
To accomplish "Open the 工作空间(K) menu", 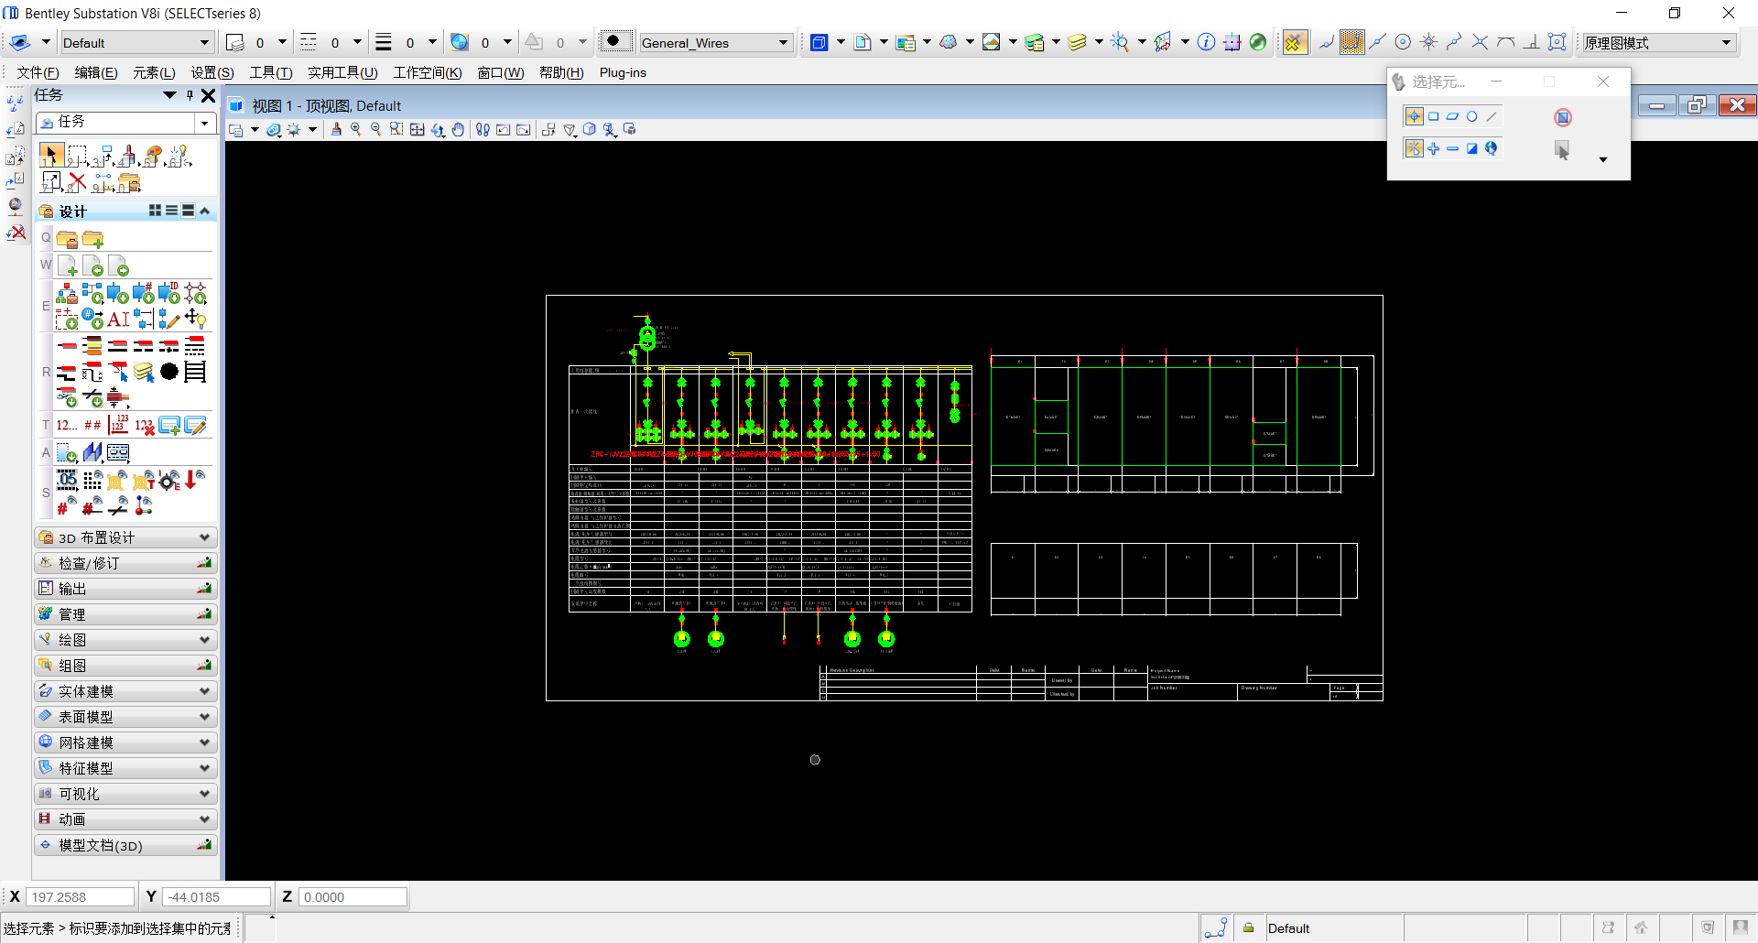I will point(427,72).
